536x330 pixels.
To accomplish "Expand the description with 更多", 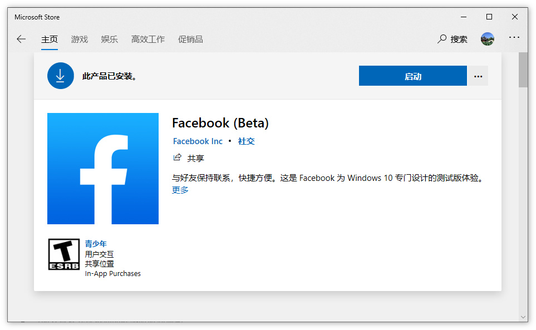I will click(180, 189).
